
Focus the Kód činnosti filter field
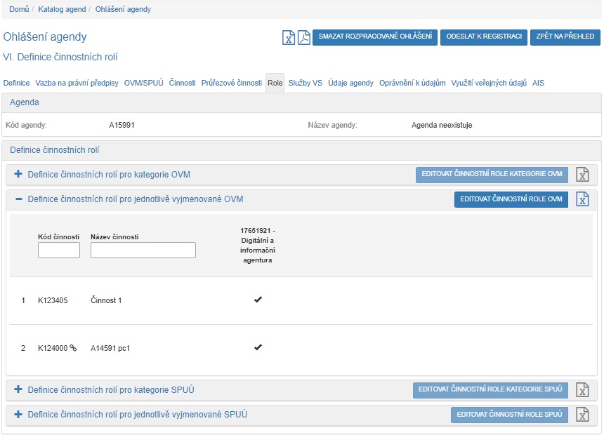pos(59,250)
